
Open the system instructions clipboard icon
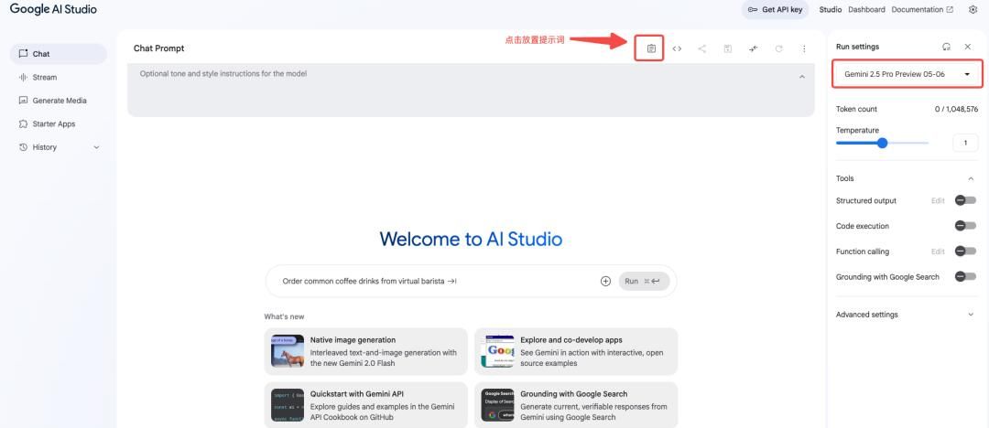tap(652, 48)
